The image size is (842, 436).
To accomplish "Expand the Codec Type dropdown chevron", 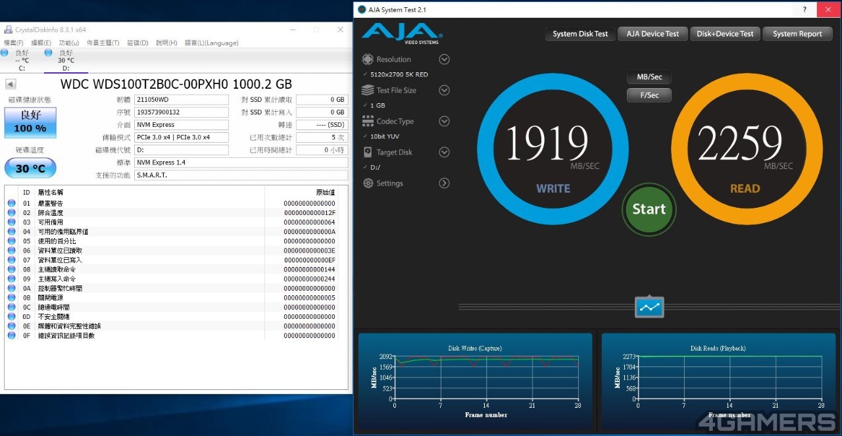I will pyautogui.click(x=444, y=121).
